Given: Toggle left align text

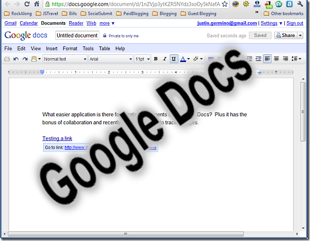Looking at the screenshot, I should (x=267, y=59).
